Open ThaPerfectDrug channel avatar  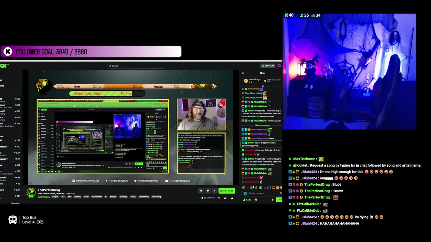31,192
